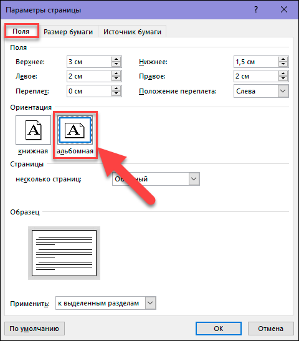Select книжная portrait orientation icon

(x=33, y=130)
